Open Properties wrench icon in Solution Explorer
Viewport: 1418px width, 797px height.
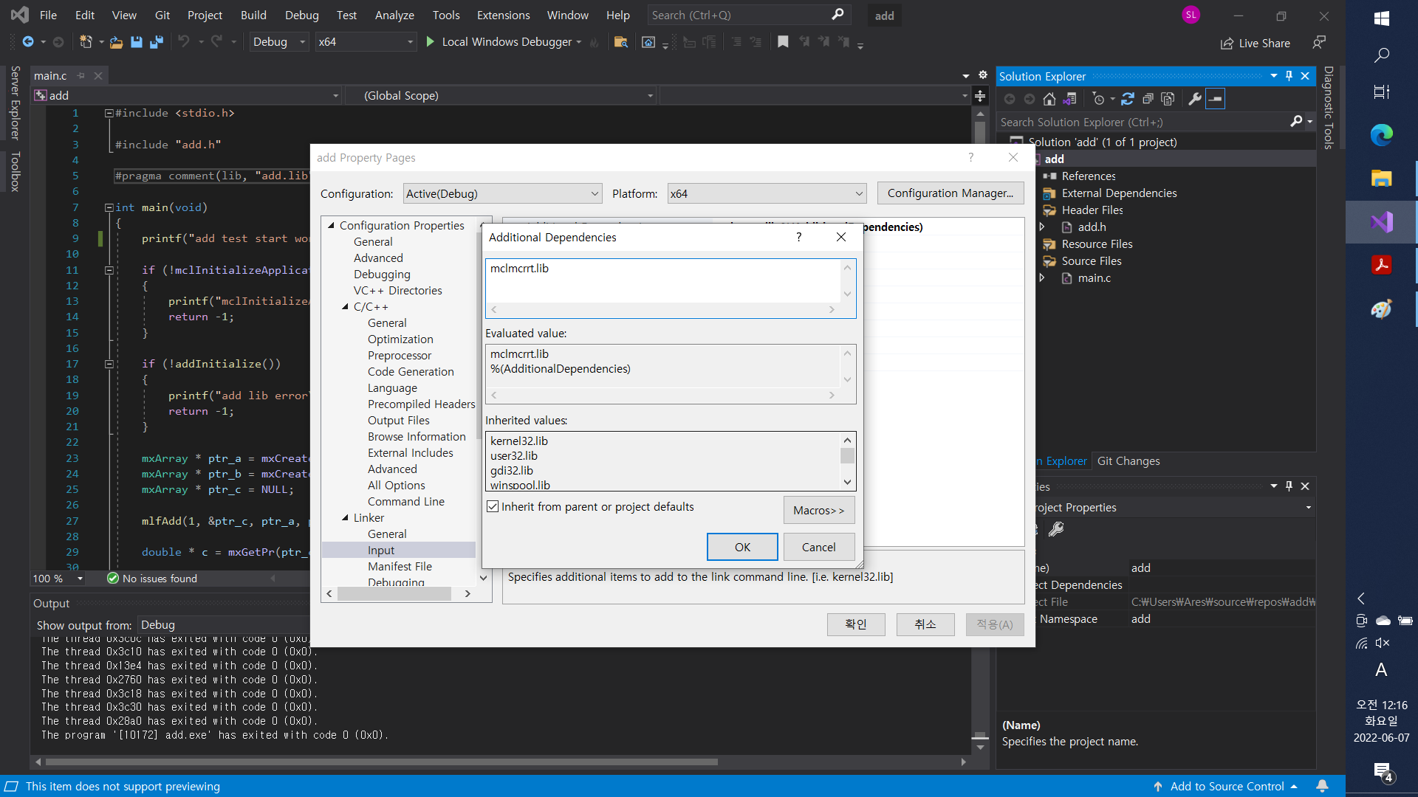[x=1194, y=99]
